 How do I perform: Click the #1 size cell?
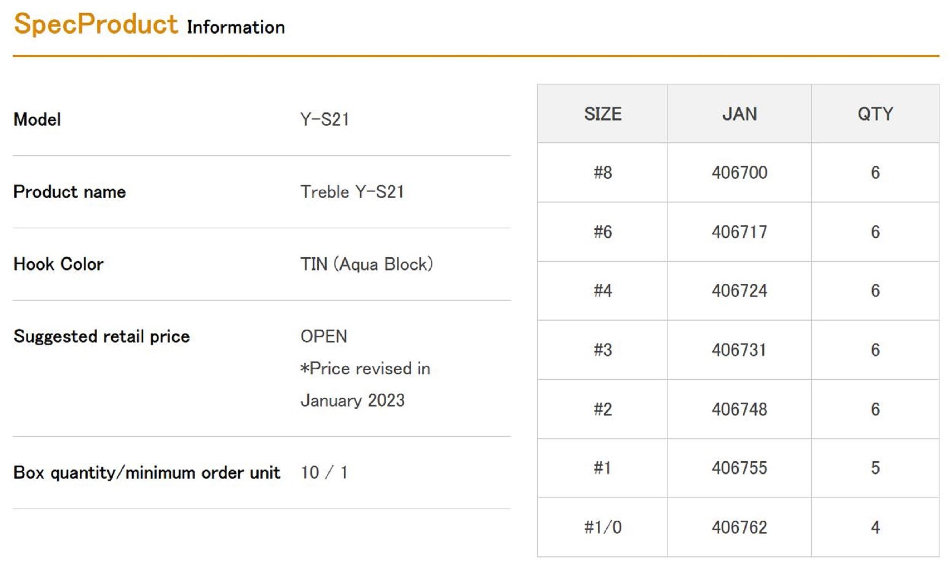point(602,468)
